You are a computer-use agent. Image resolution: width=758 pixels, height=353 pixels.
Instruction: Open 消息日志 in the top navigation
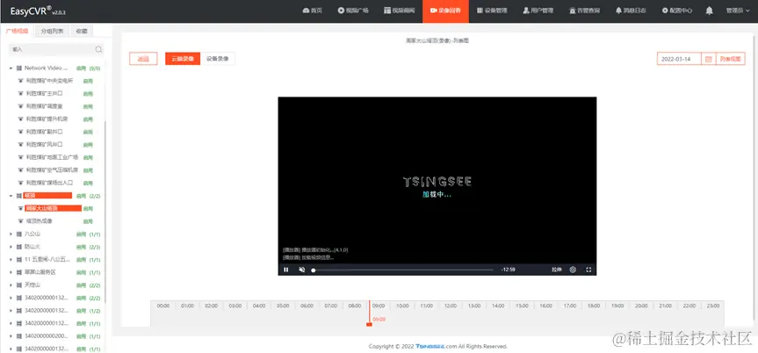631,11
